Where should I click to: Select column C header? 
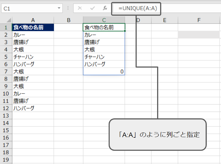tap(104, 20)
